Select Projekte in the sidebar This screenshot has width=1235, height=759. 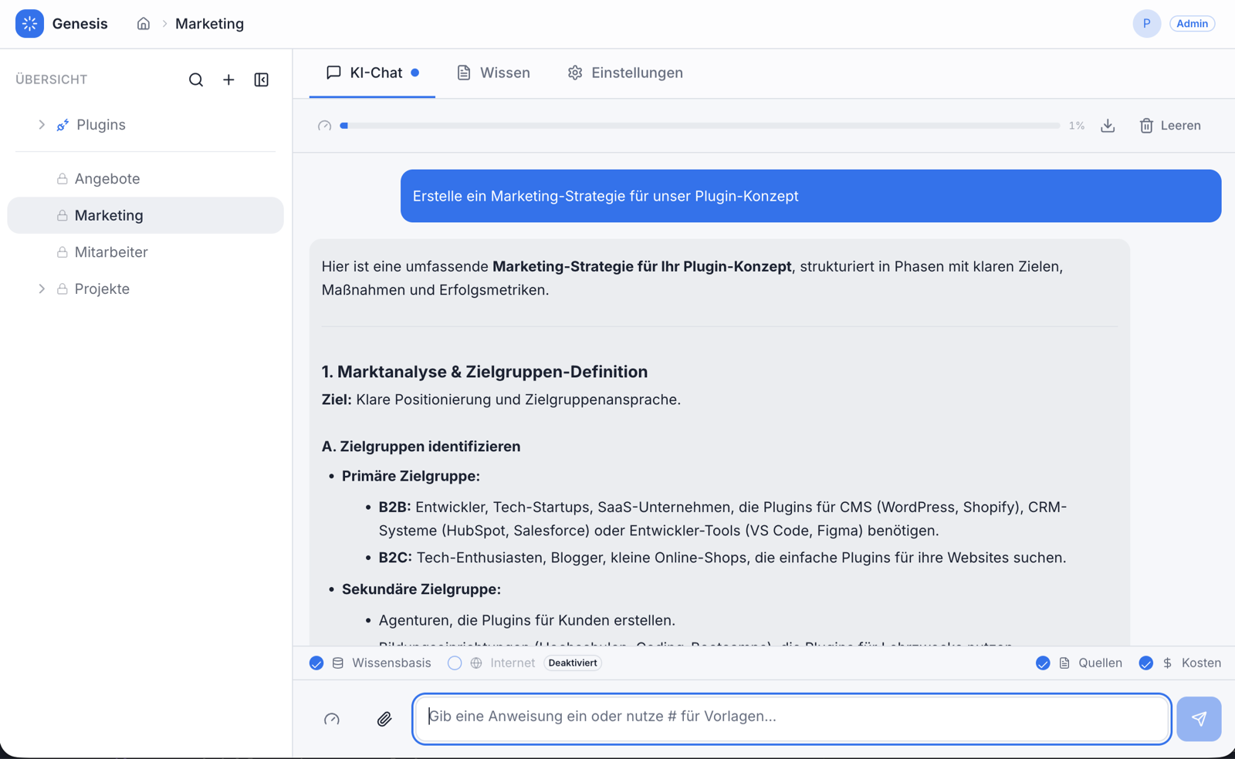coord(145,288)
